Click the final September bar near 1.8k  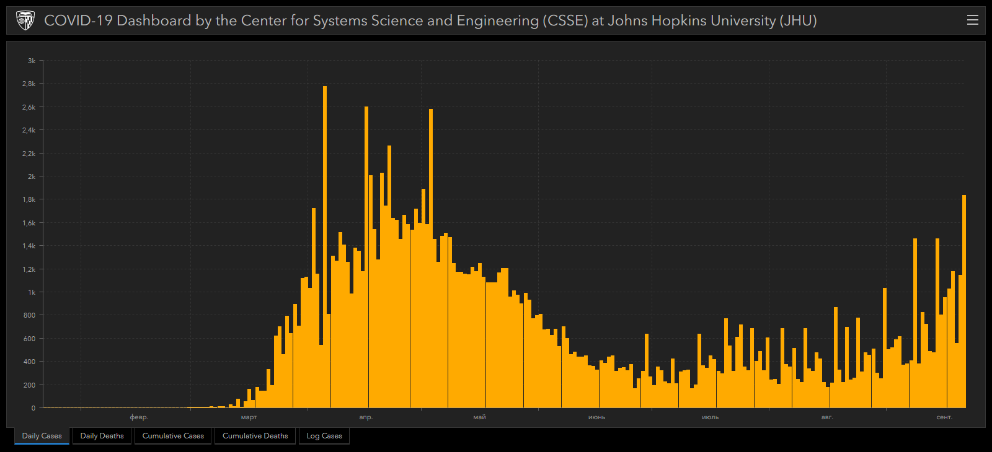pos(964,303)
